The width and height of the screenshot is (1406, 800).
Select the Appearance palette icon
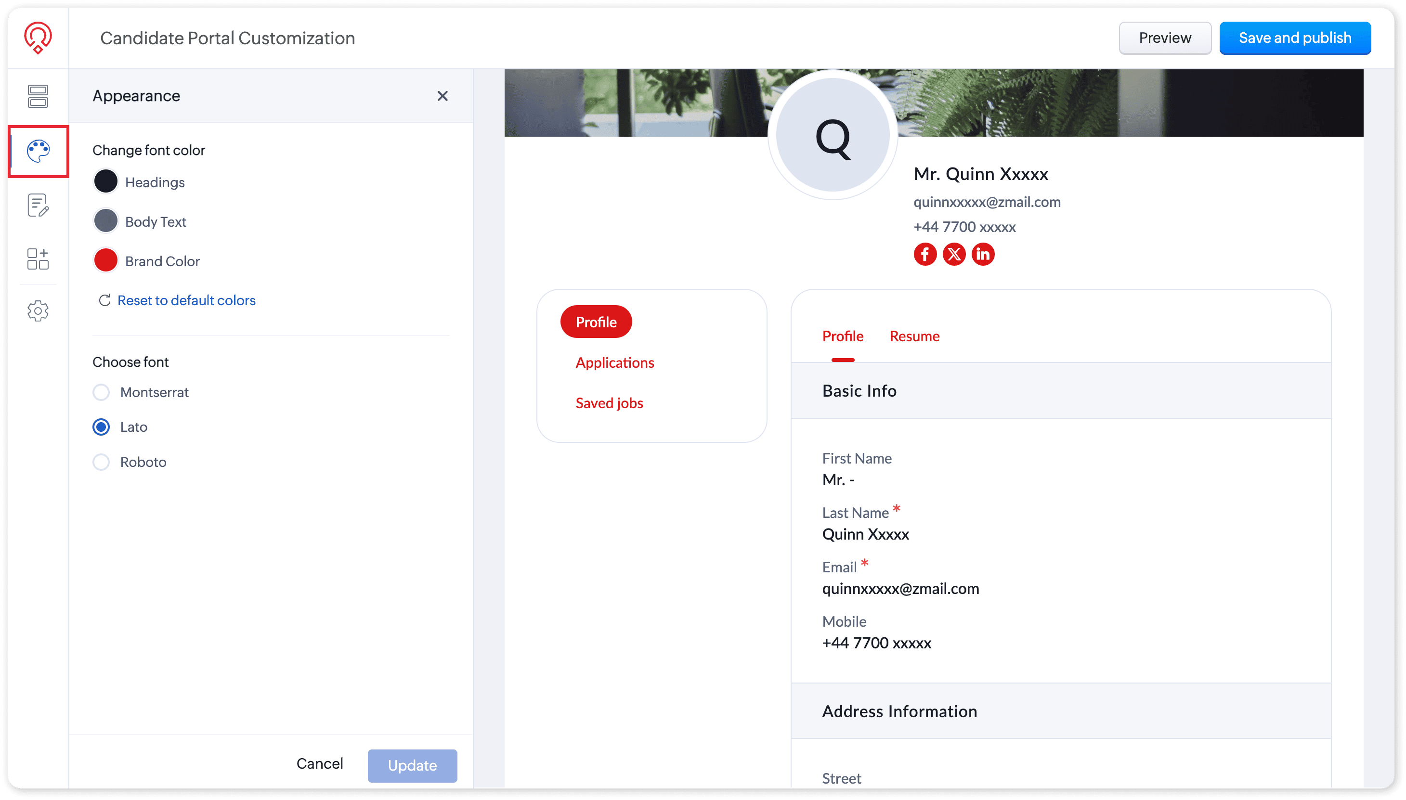(x=39, y=151)
